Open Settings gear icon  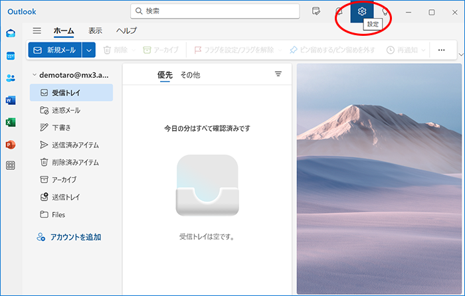click(x=361, y=11)
